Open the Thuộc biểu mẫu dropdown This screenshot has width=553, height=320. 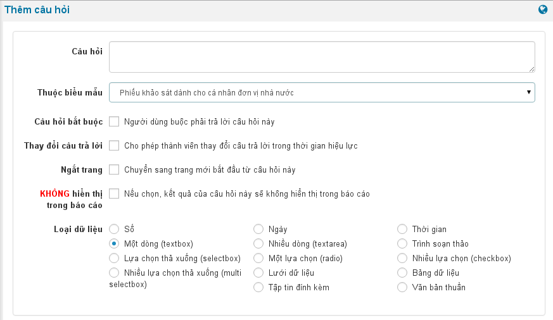click(322, 92)
